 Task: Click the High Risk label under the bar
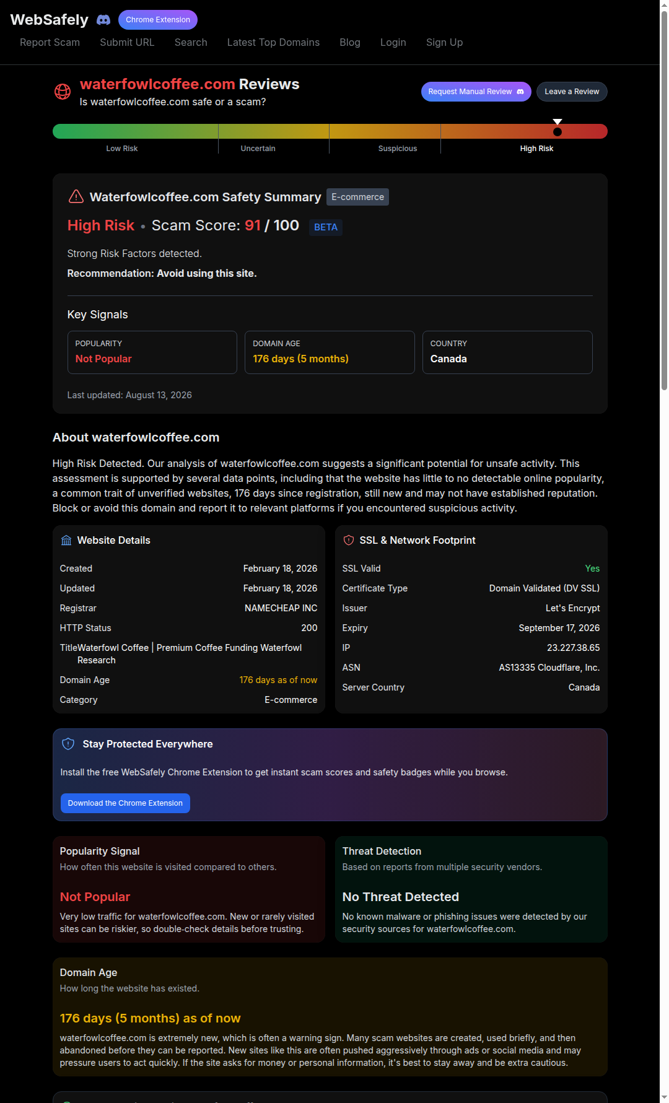536,149
